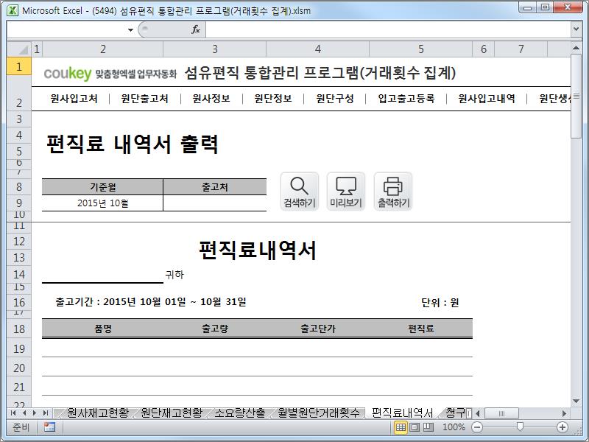
Task: Click the 단위 : 원 label
Action: tap(440, 302)
